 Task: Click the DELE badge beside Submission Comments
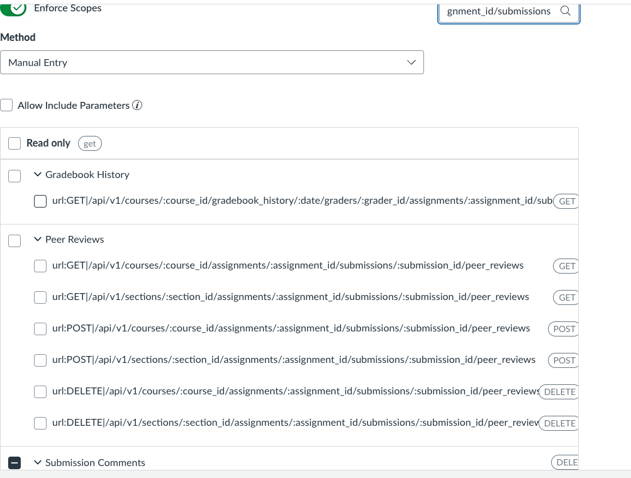click(565, 462)
